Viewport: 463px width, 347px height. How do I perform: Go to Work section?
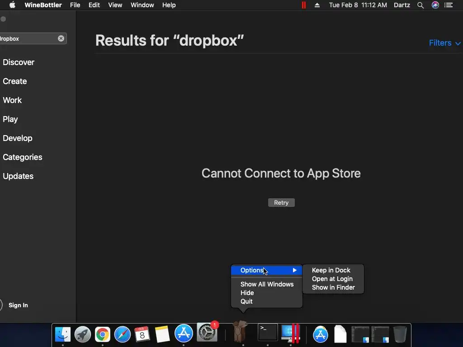pos(12,100)
